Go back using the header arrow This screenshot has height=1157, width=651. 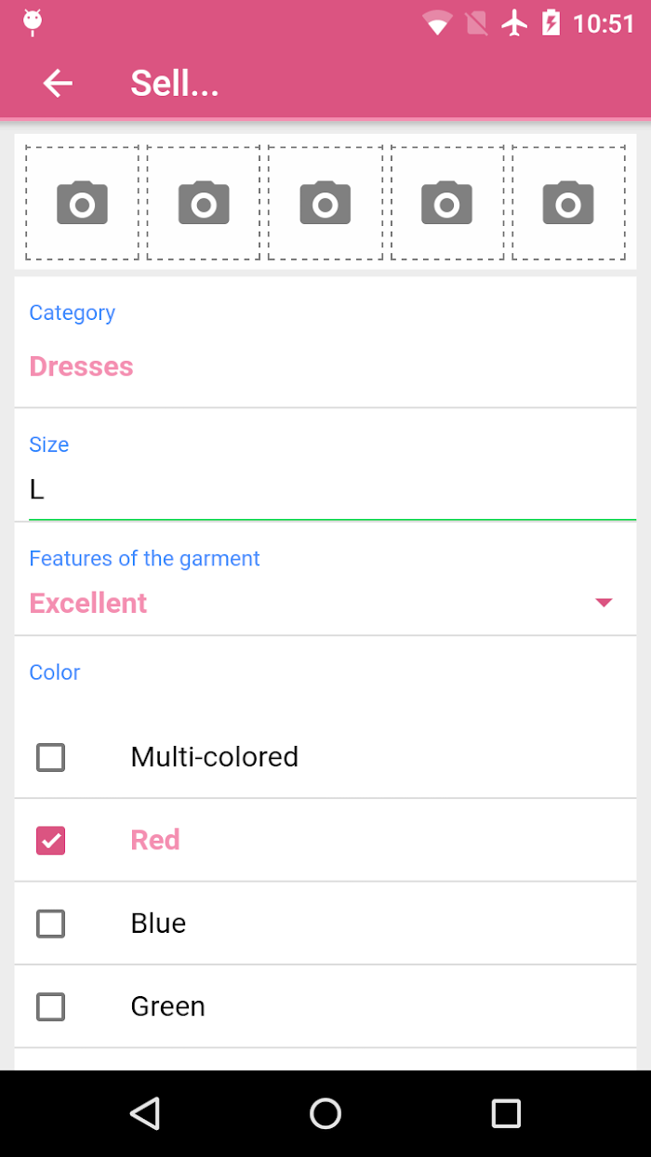[x=58, y=84]
